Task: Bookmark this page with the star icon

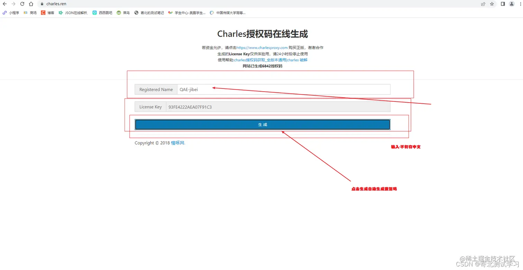Action: 492,4
